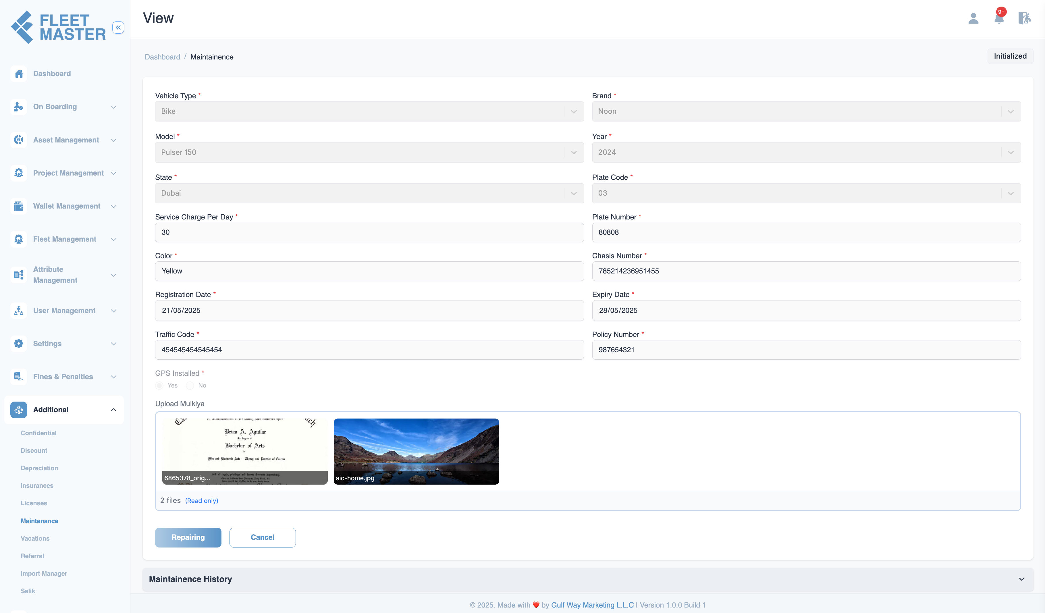Open the notifications bell icon
Image resolution: width=1045 pixels, height=613 pixels.
pos(999,18)
